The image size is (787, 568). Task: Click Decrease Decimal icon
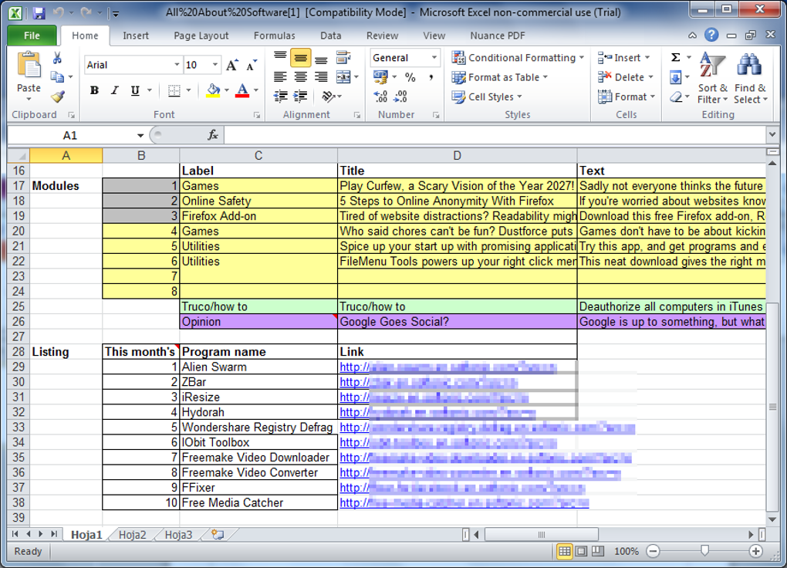click(x=400, y=96)
